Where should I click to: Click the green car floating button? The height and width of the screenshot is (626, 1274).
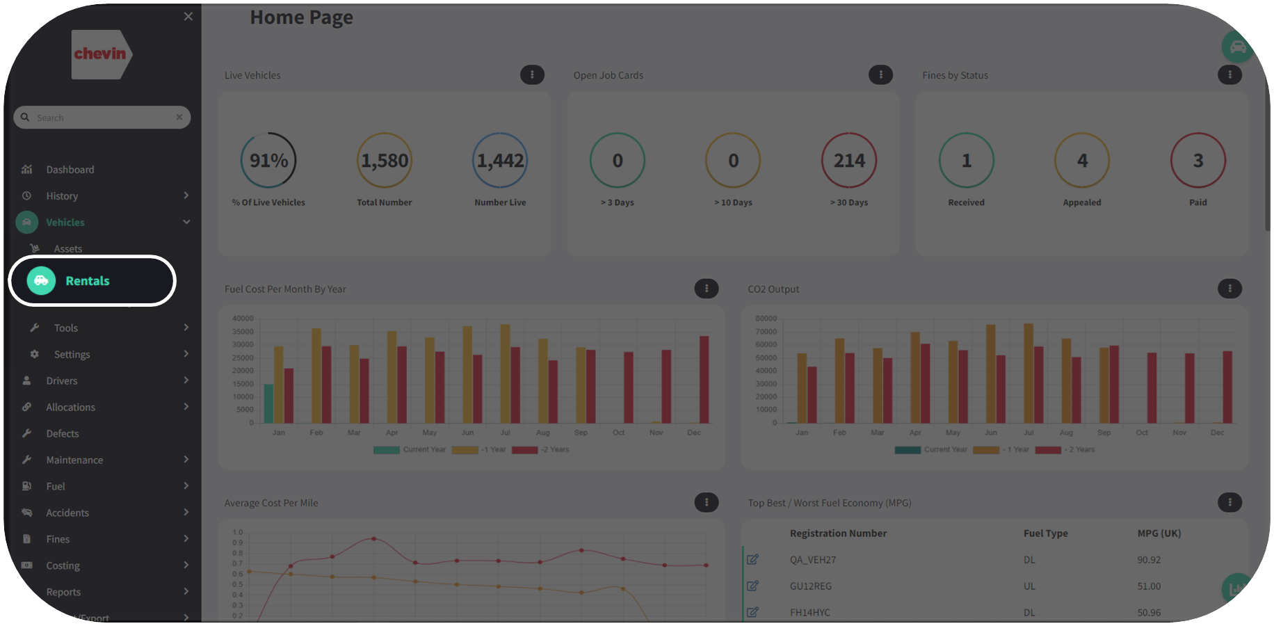[1238, 47]
